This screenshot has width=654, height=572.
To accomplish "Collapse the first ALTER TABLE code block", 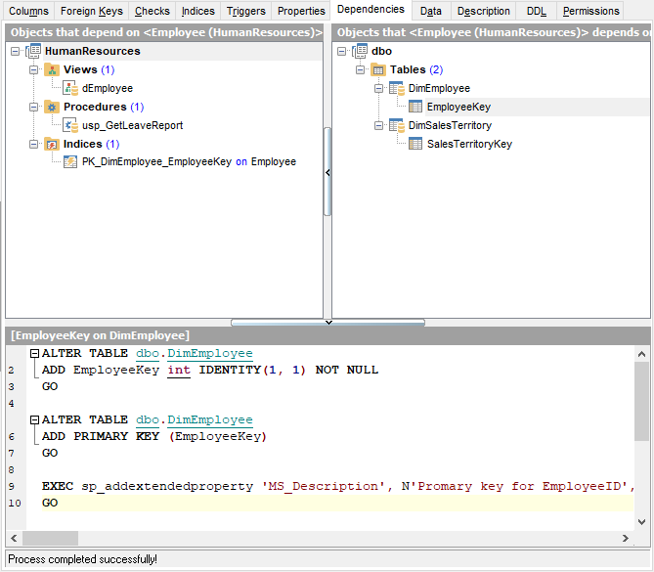I will (x=34, y=354).
